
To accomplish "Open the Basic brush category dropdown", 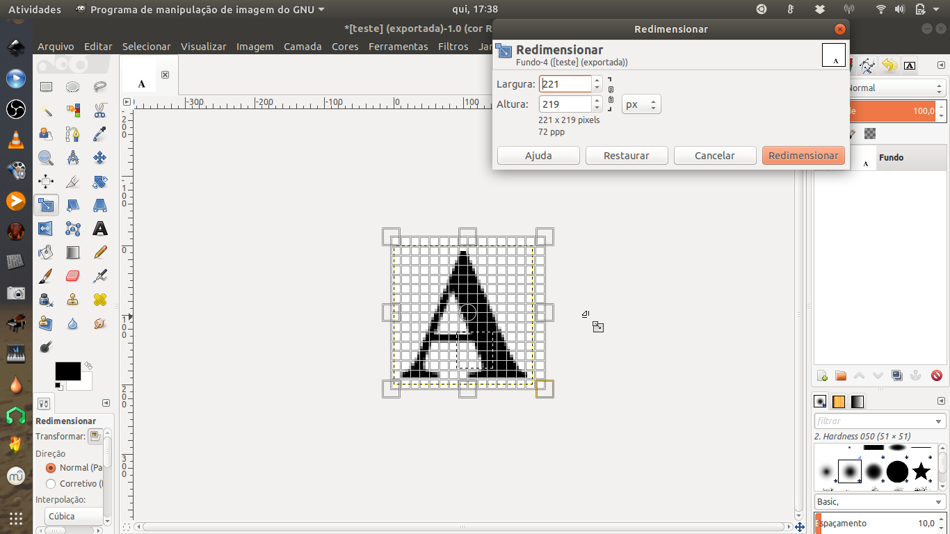I will pos(880,501).
